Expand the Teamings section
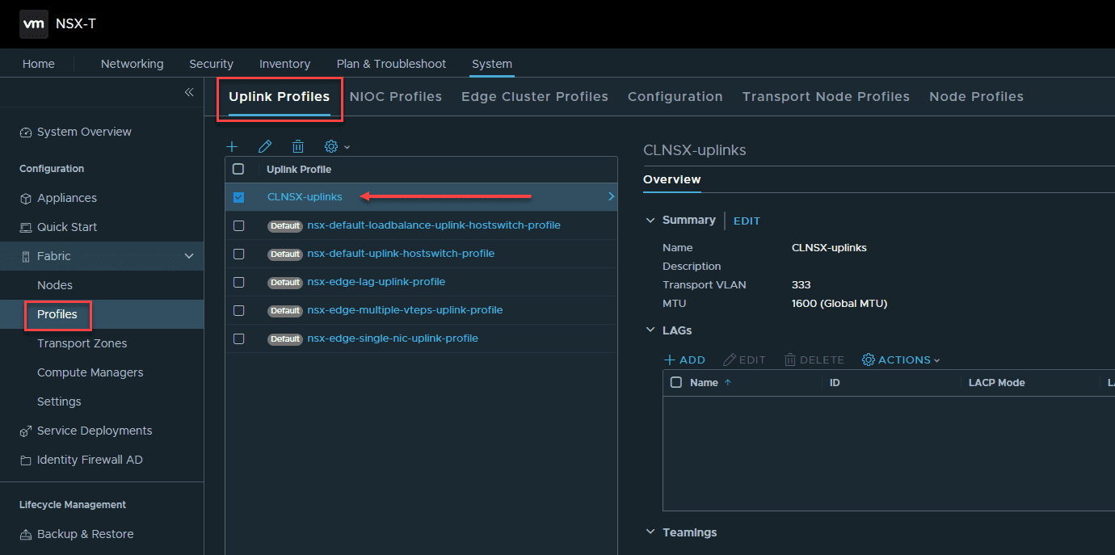The height and width of the screenshot is (555, 1115). 651,532
